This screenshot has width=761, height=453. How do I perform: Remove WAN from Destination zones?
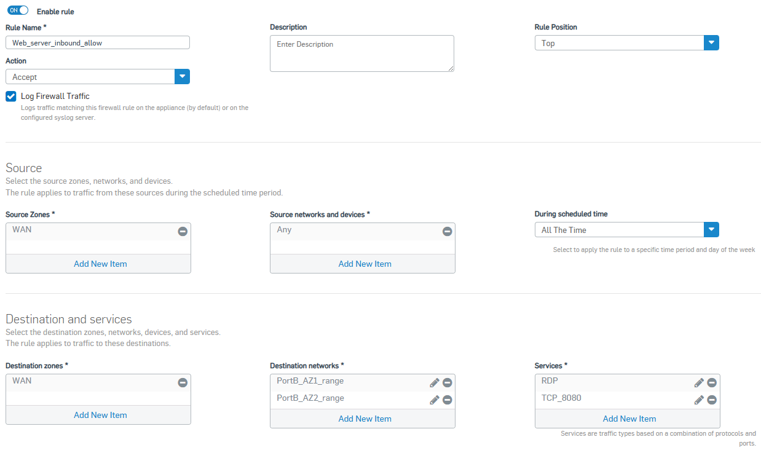[x=183, y=382]
